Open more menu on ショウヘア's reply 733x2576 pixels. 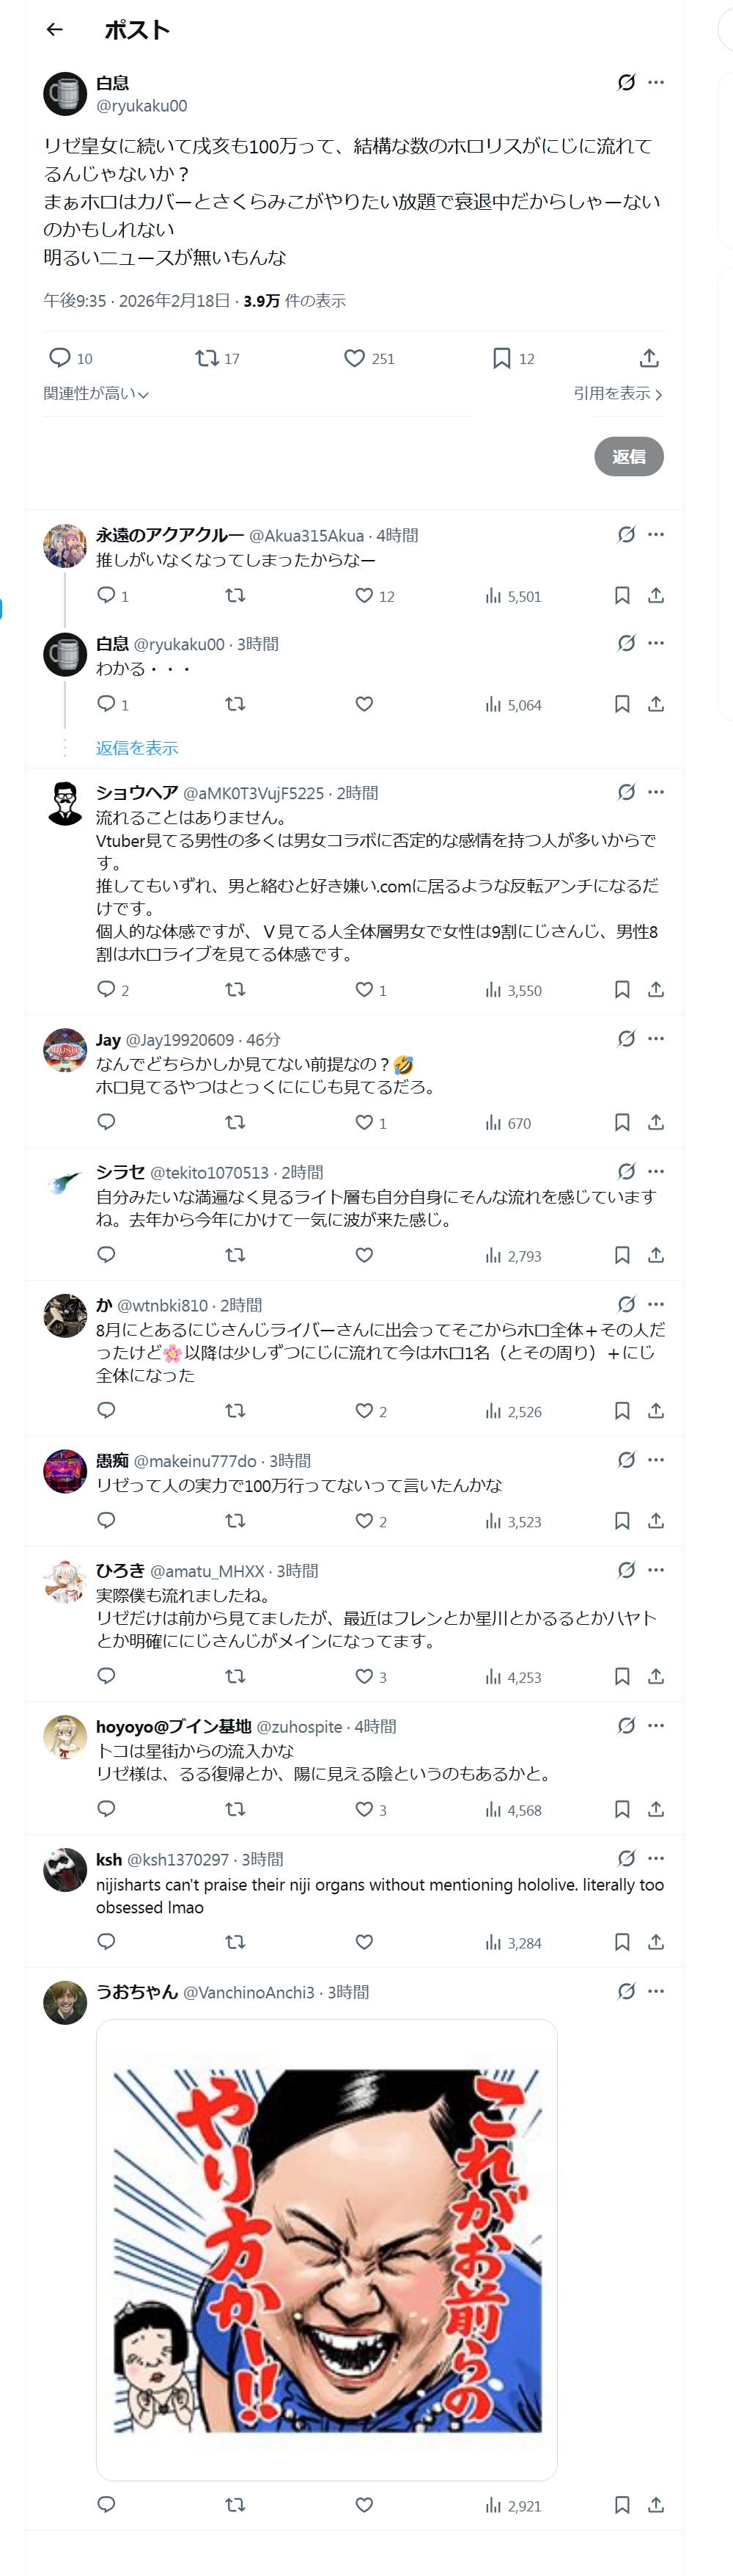pyautogui.click(x=656, y=792)
